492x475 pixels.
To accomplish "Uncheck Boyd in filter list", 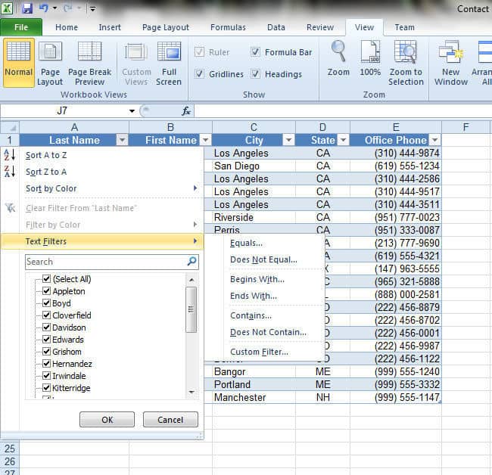I will (x=46, y=303).
